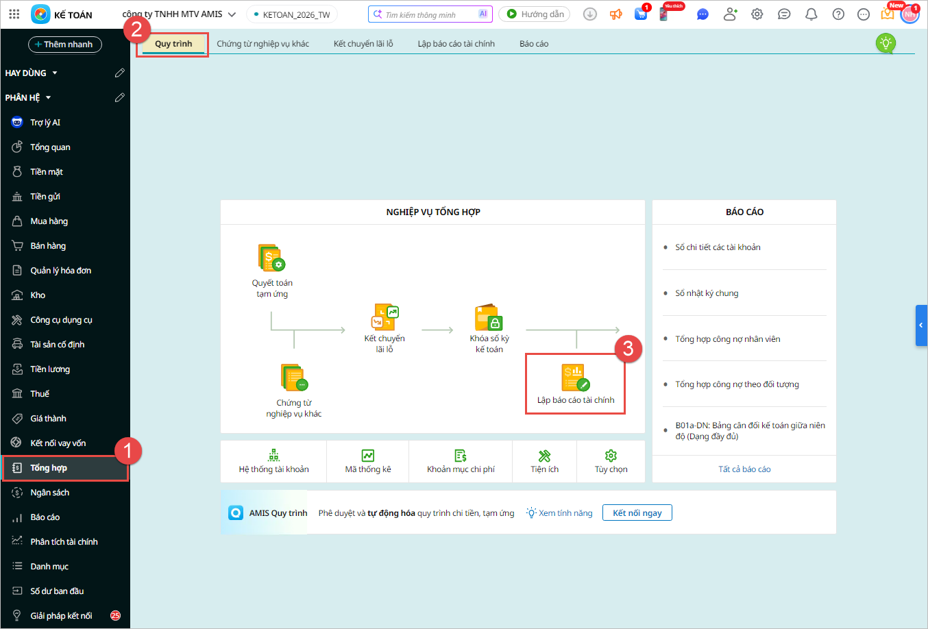This screenshot has height=629, width=928.
Task: Click the Quyết toán tạm ứng icon
Action: tap(271, 258)
